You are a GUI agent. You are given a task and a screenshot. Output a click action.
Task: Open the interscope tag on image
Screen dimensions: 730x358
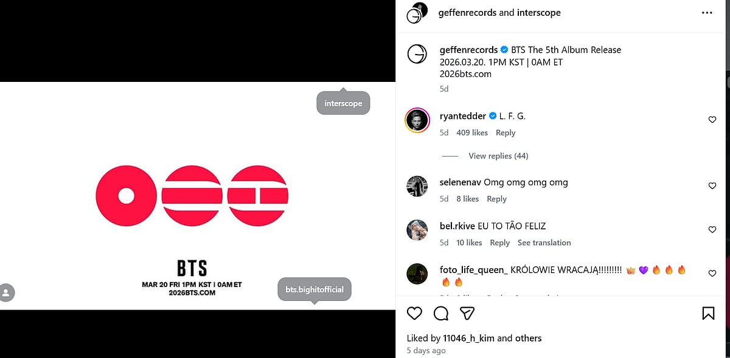tap(343, 104)
